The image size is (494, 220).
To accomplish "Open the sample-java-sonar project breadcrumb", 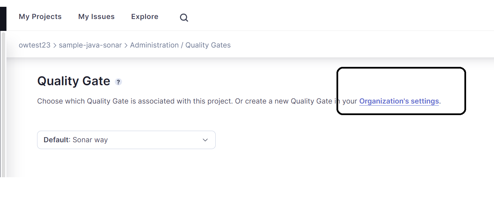I will pos(90,45).
